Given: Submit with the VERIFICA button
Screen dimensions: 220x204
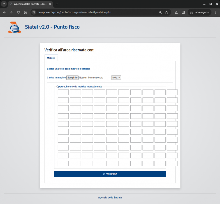Looking at the screenshot, I should [x=110, y=174].
